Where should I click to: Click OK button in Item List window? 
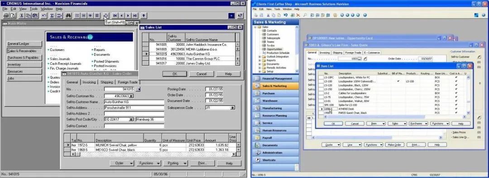tap(333, 123)
